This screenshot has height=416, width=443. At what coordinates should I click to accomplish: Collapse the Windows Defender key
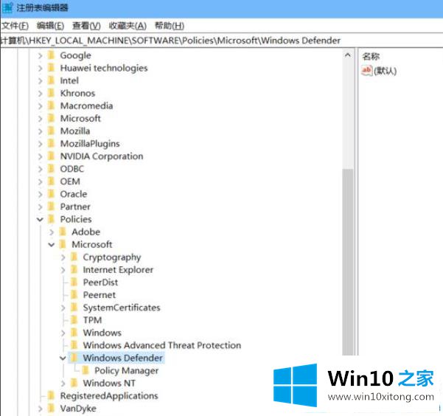pyautogui.click(x=63, y=358)
